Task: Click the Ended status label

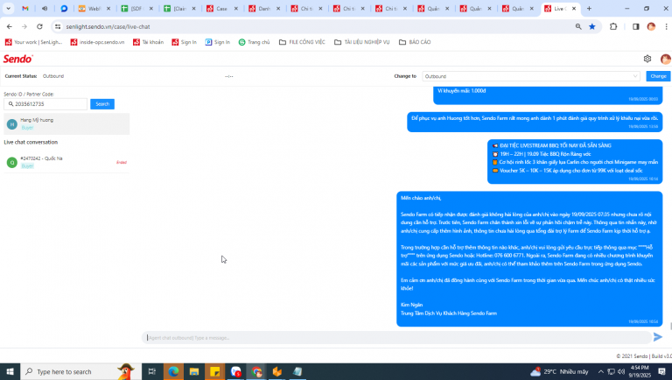Action: (122, 162)
